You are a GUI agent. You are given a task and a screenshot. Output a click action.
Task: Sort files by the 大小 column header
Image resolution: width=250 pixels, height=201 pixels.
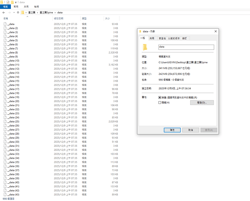107,18
